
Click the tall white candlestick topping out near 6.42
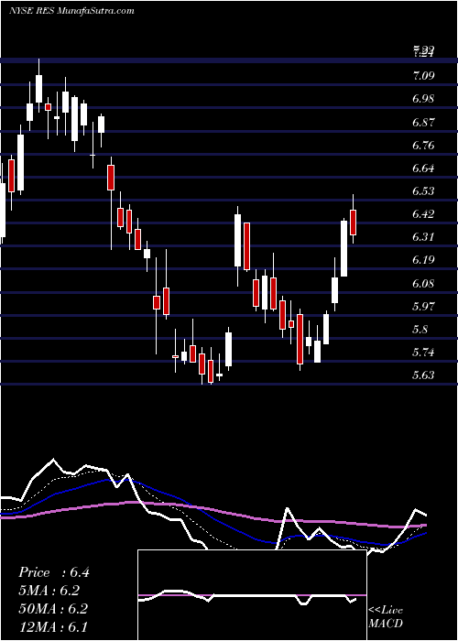point(344,248)
